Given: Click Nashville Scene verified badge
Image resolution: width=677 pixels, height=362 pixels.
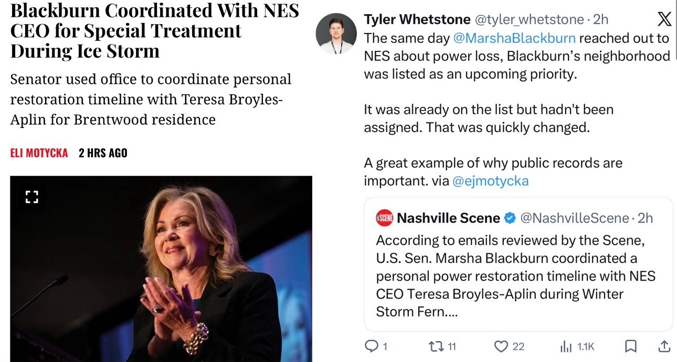Looking at the screenshot, I should (510, 218).
